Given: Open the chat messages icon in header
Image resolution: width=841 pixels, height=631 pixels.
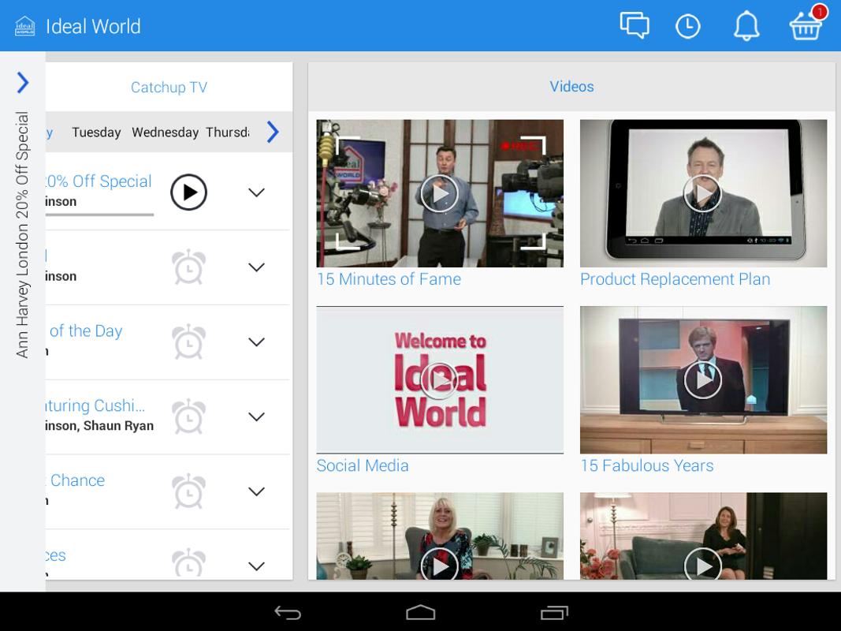Looking at the screenshot, I should click(634, 25).
